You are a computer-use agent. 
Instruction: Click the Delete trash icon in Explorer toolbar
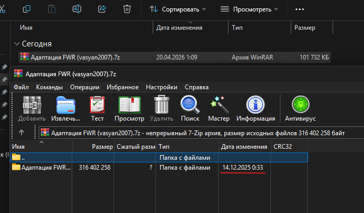pyautogui.click(x=127, y=9)
